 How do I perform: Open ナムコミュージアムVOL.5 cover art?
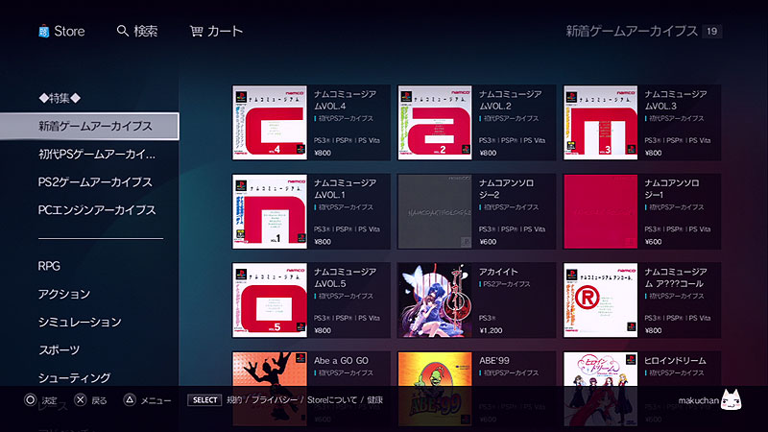(x=270, y=300)
